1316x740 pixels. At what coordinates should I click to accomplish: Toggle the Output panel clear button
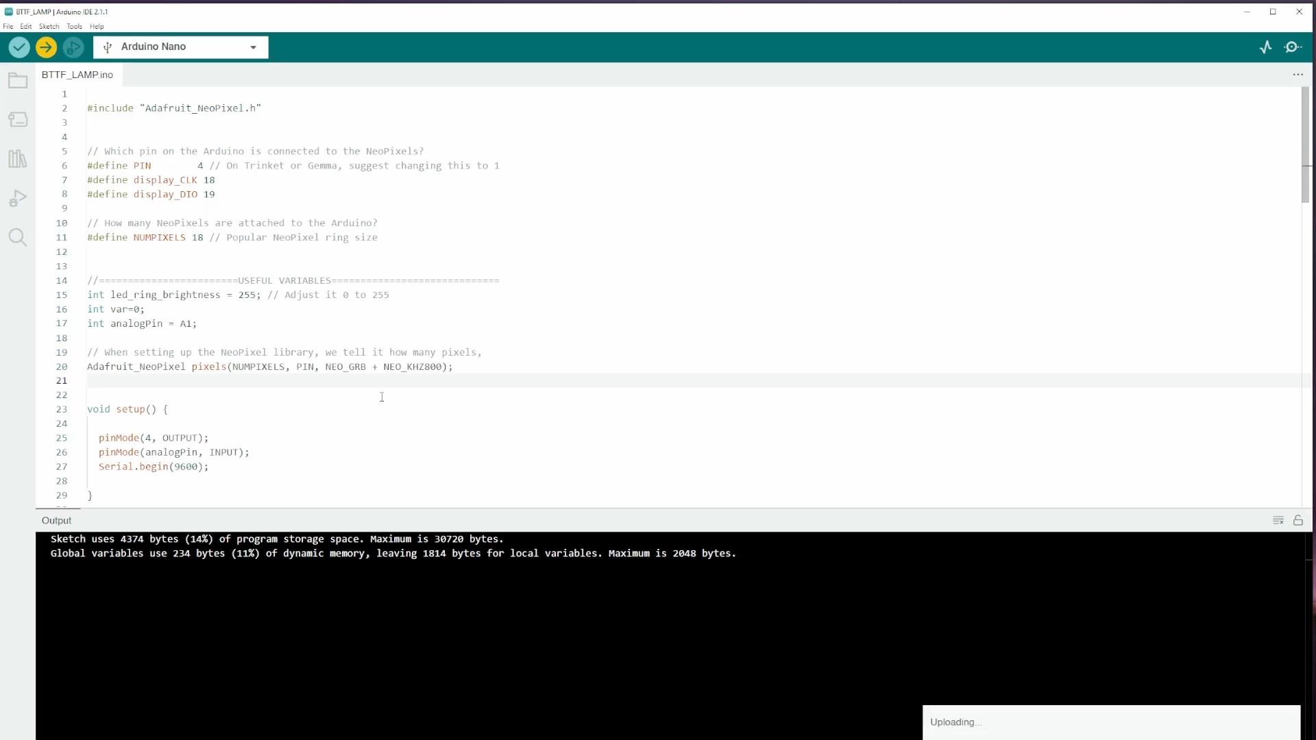[x=1279, y=519]
